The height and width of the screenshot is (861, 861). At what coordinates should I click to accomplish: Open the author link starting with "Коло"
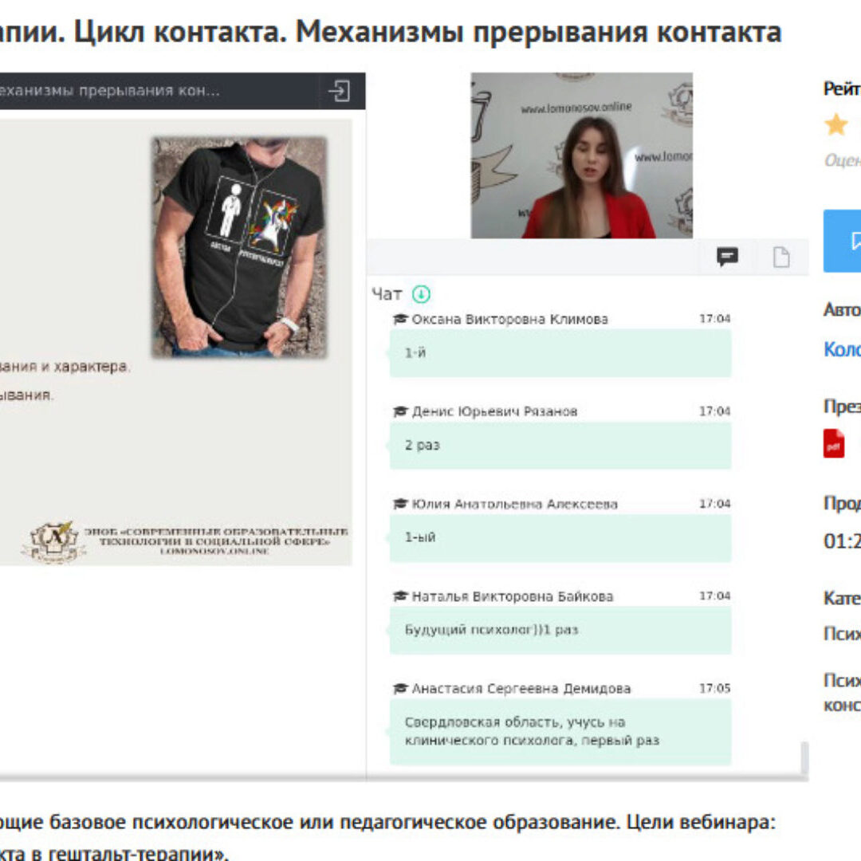842,349
